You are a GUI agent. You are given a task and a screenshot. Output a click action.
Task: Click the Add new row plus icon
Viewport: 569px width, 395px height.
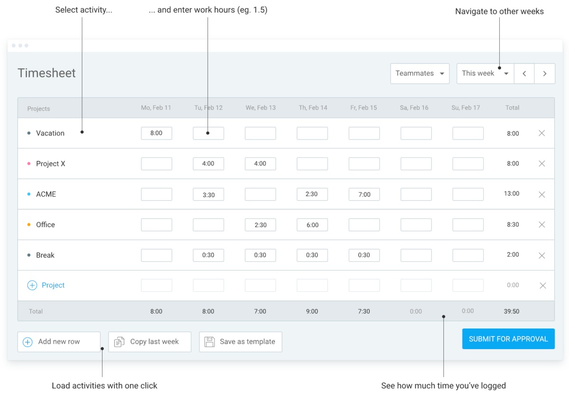tap(28, 341)
